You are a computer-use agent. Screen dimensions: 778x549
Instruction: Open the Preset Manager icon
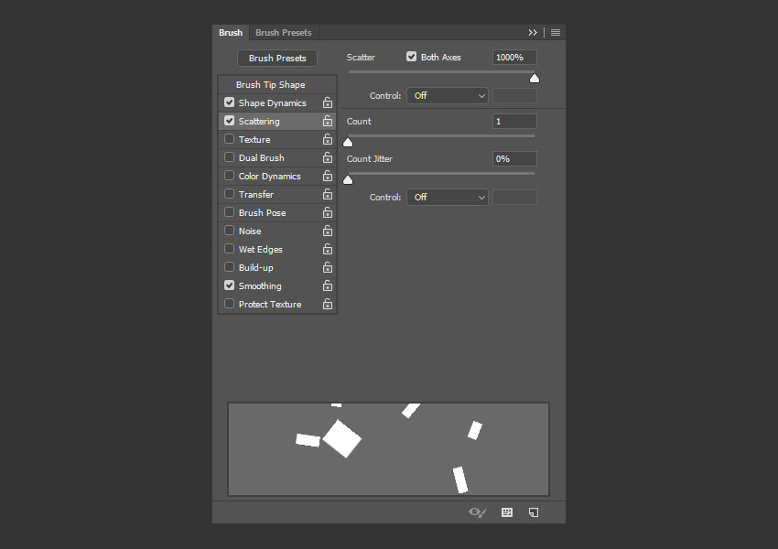507,512
